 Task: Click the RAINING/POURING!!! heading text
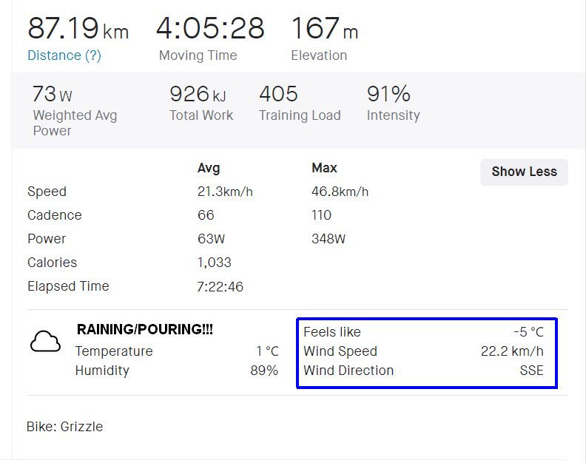pyautogui.click(x=145, y=330)
